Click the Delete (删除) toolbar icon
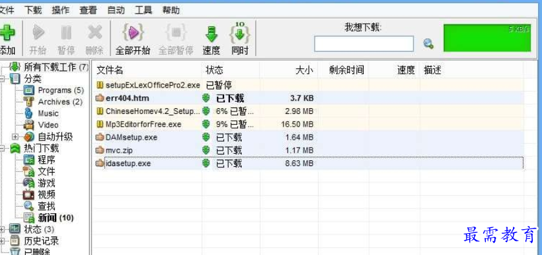Image resolution: width=542 pixels, height=255 pixels. (95, 33)
